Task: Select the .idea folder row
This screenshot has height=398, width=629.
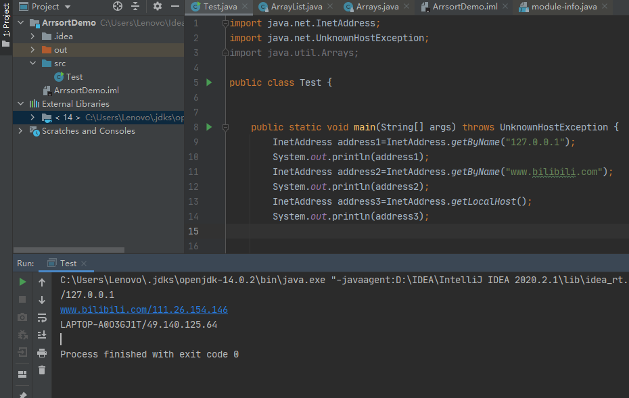Action: (98, 36)
